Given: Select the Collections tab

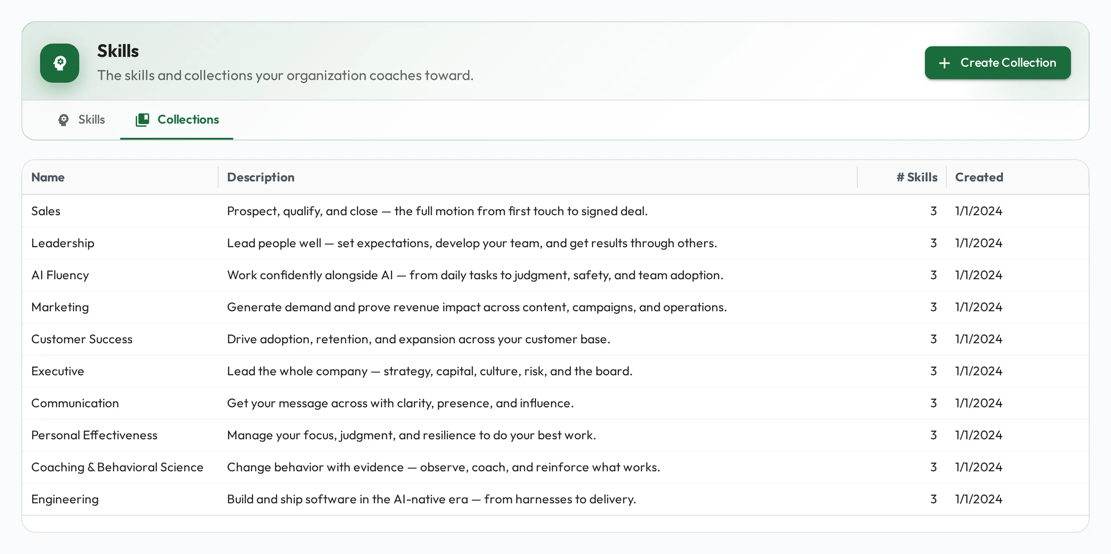Looking at the screenshot, I should point(177,120).
